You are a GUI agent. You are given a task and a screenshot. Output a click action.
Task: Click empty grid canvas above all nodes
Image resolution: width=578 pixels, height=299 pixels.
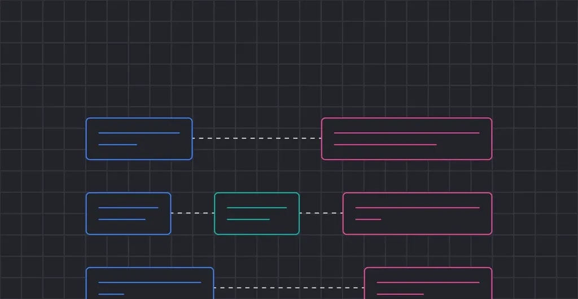[289, 55]
